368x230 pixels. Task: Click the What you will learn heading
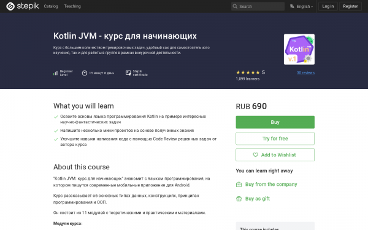pyautogui.click(x=83, y=106)
